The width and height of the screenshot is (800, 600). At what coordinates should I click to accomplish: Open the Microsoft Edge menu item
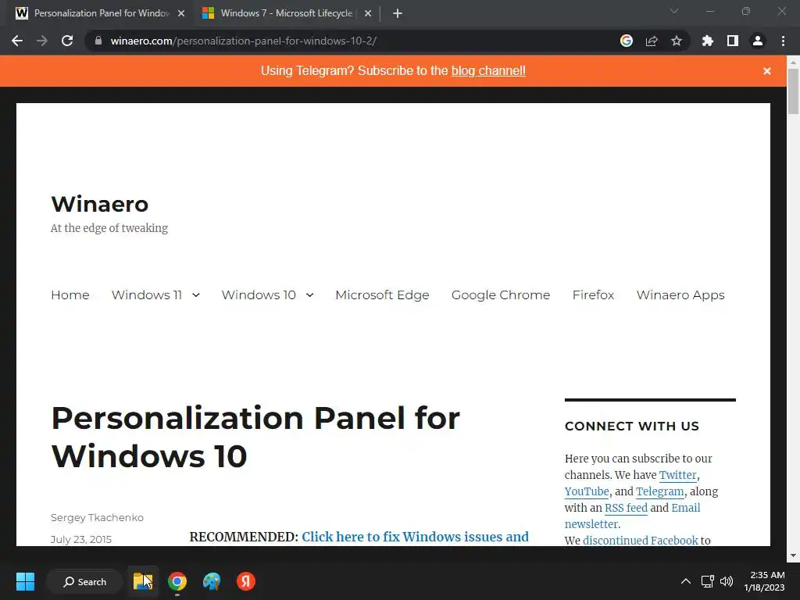point(382,295)
